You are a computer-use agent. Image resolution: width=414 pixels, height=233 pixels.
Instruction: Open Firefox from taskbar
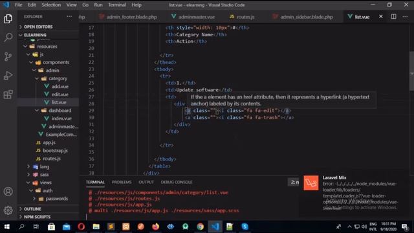[156, 227]
